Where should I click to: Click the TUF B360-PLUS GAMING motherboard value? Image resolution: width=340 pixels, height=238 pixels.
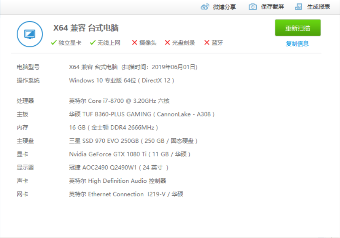click(x=141, y=114)
